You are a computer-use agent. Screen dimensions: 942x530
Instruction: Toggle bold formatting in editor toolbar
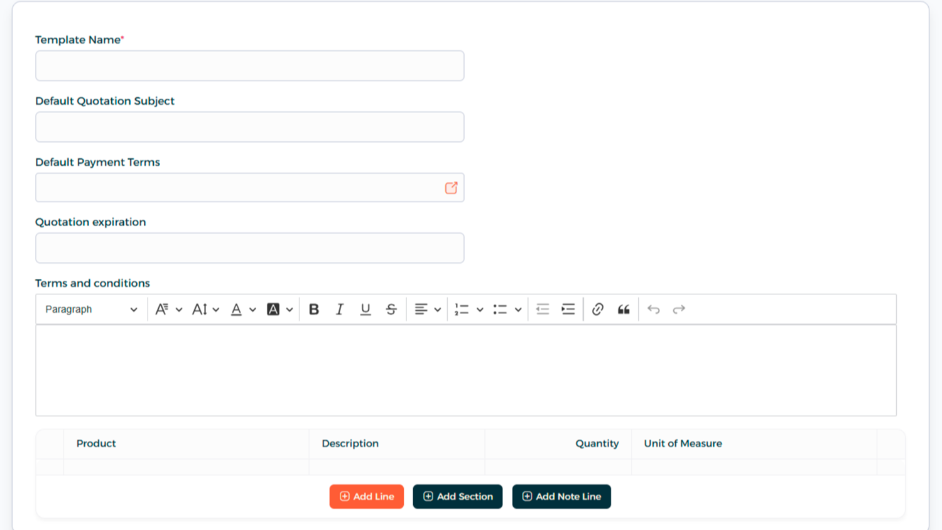(314, 310)
